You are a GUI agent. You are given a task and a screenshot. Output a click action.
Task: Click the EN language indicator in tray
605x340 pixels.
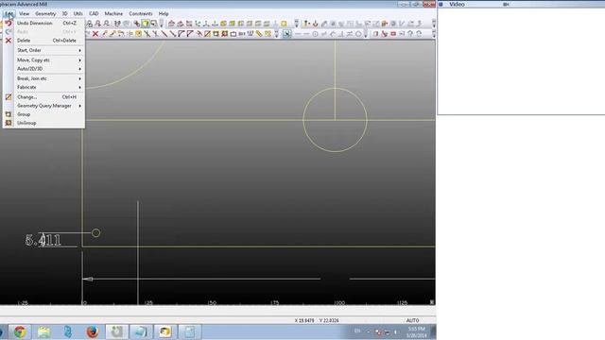[x=357, y=331]
